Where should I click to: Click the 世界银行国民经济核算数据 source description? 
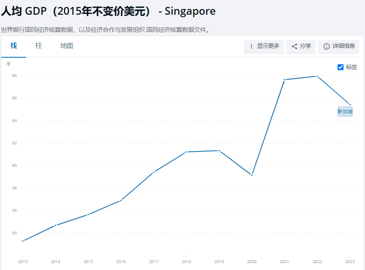(106, 30)
